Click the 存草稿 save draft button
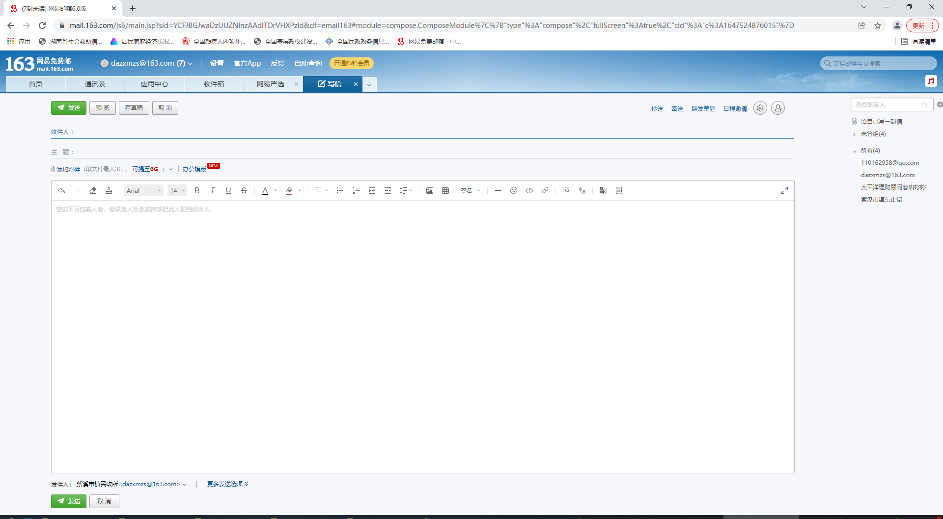 click(134, 108)
